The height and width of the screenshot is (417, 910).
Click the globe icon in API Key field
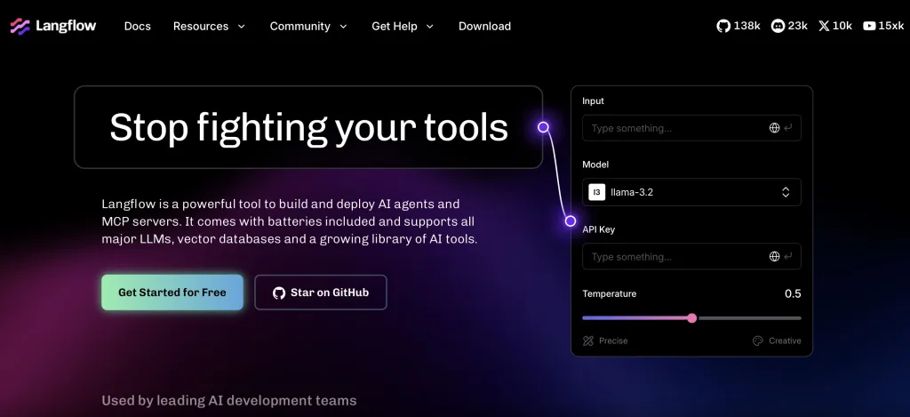(x=774, y=257)
